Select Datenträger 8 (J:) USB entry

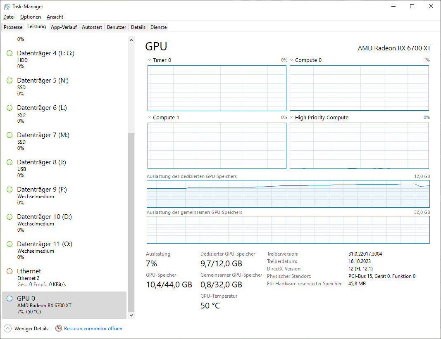[64, 168]
